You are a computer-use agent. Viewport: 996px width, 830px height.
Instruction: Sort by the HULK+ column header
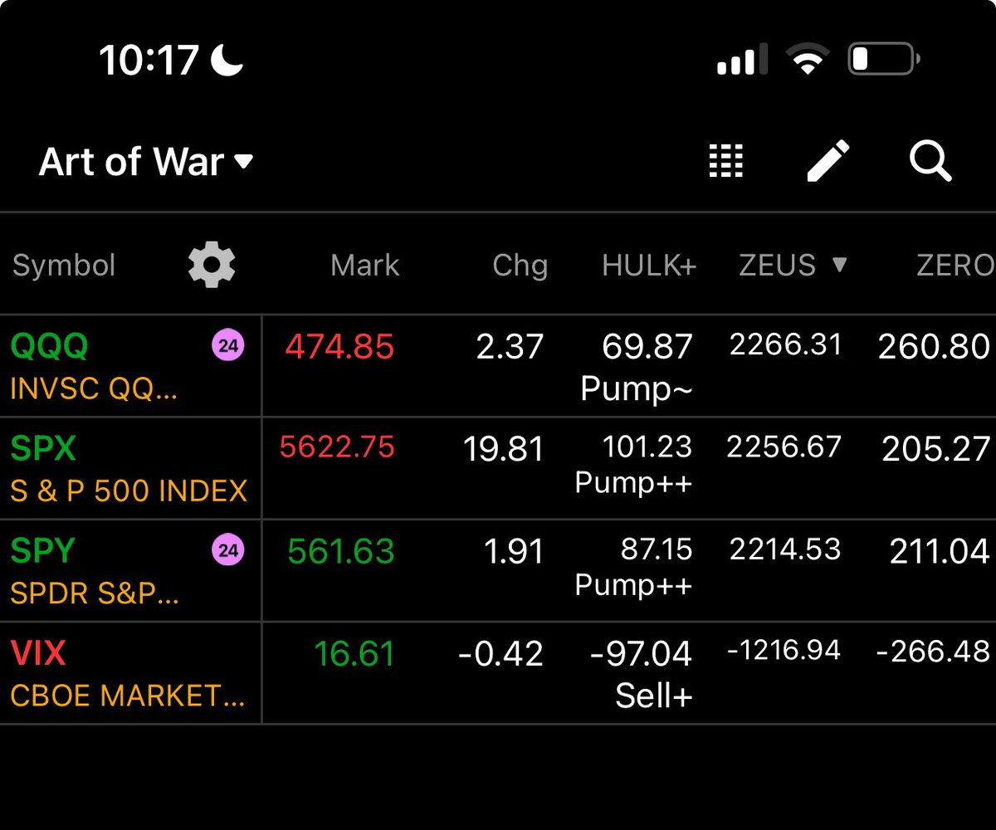pos(649,266)
